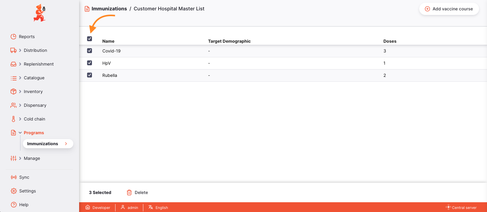
Task: Delete the selected vaccine courses
Action: pos(137,192)
